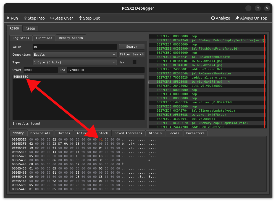Click the Run toolbar button
Screen dimensions: 276x202
coord(12,18)
